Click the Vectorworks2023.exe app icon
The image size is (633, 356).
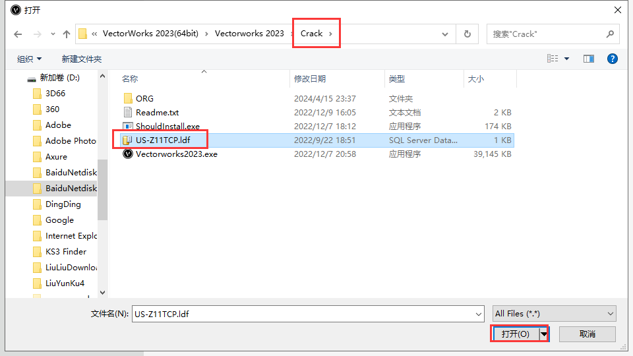[x=128, y=154]
